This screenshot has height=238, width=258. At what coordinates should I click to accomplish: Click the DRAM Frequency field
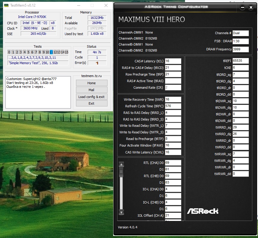tap(241, 49)
